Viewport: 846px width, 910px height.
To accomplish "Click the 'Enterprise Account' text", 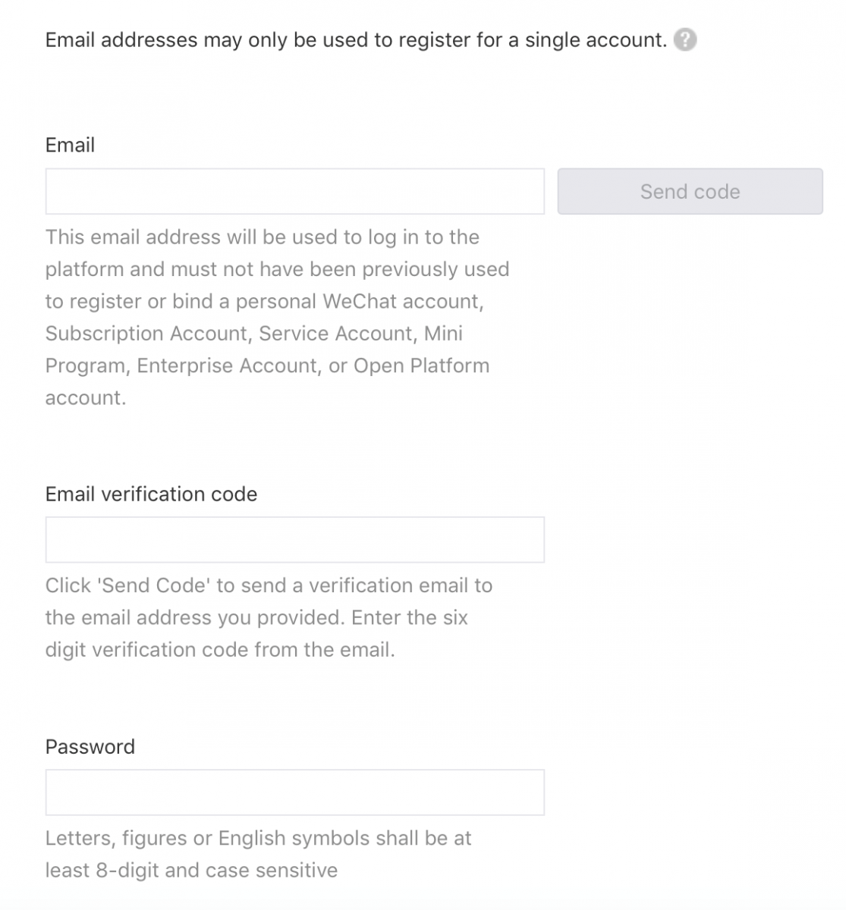I will [x=227, y=366].
